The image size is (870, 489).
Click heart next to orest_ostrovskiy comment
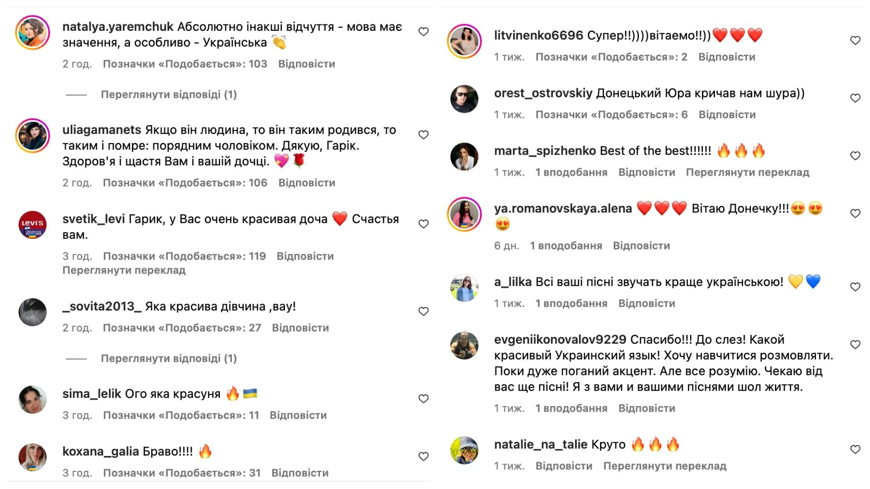coord(855,98)
